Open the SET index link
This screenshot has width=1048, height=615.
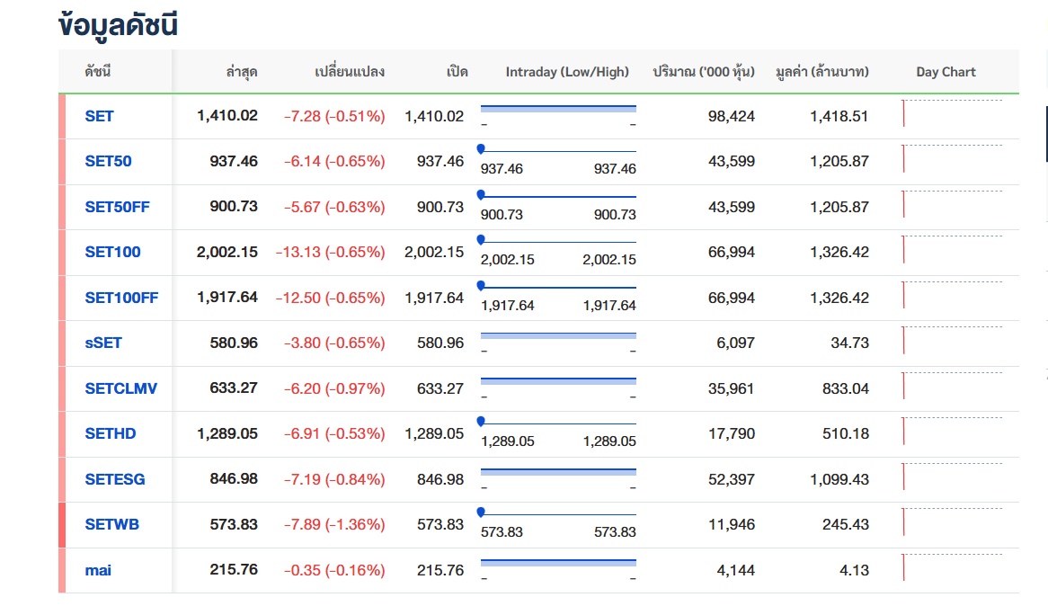(x=99, y=116)
